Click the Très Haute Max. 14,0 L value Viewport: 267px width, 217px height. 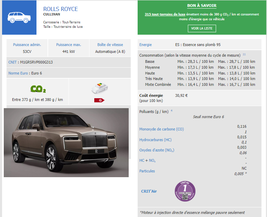point(237,79)
